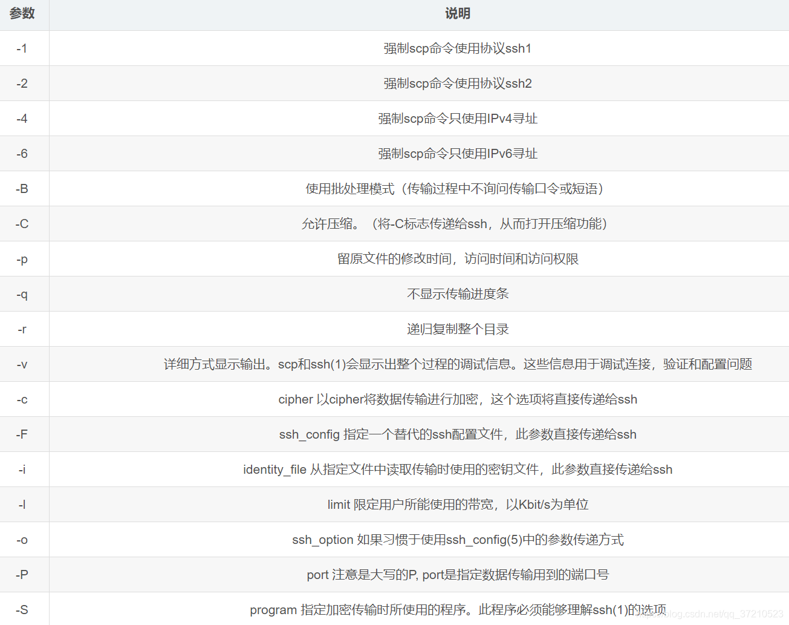Click the ssh_option description text

(x=458, y=540)
